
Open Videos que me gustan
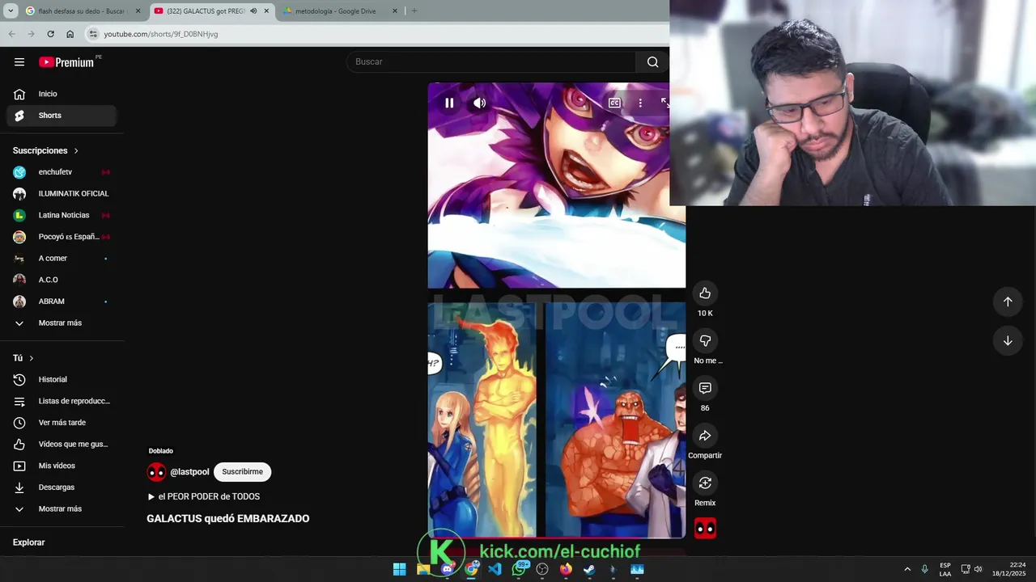62,444
